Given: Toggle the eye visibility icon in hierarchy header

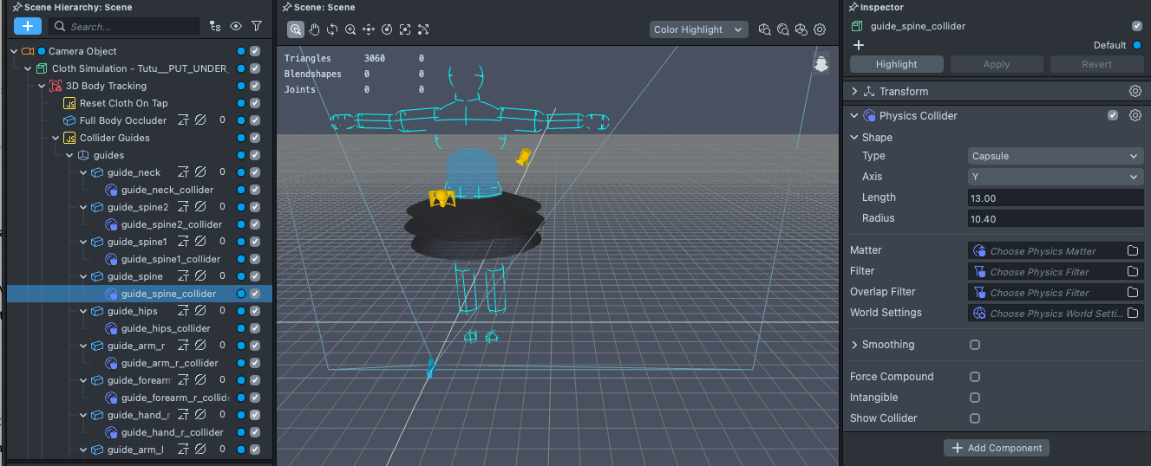Looking at the screenshot, I should (236, 27).
